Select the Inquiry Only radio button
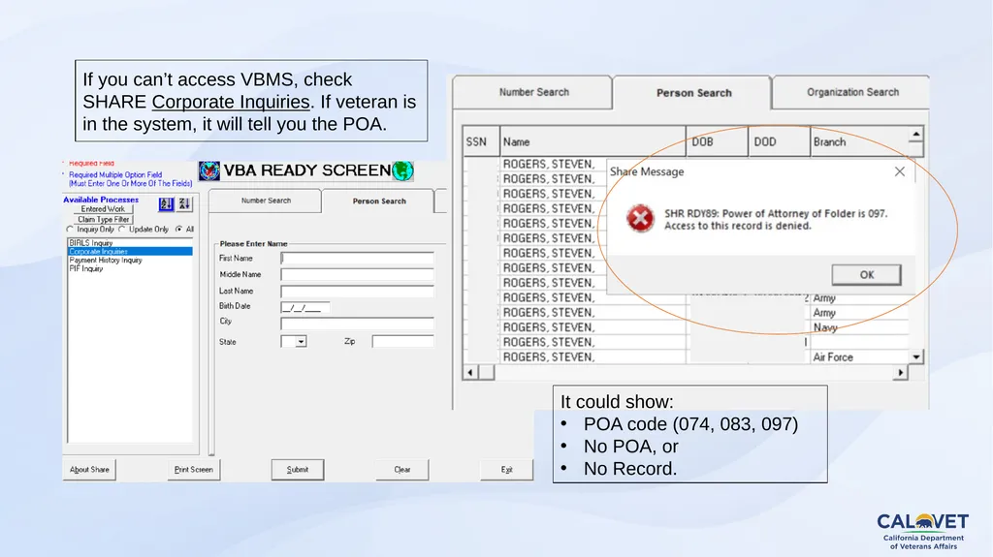993x557 pixels. coord(70,230)
